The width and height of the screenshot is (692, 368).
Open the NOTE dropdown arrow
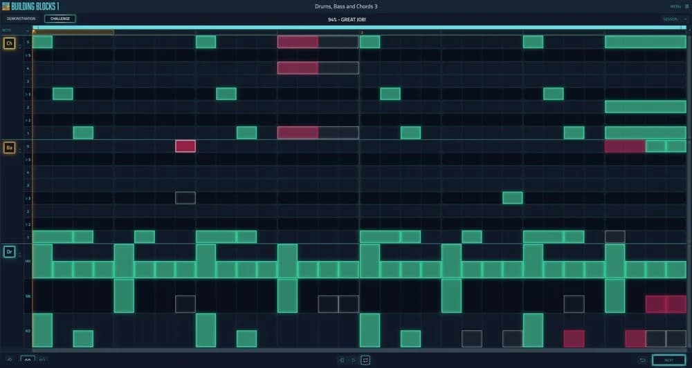point(28,30)
